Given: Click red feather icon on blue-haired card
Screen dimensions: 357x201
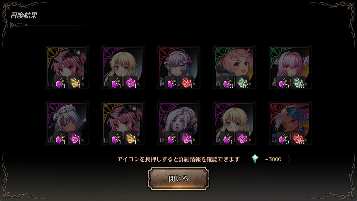Looking at the screenshot, I should [x=298, y=138].
